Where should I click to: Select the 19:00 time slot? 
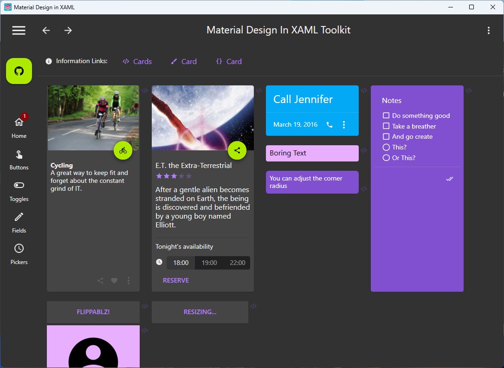coord(209,262)
